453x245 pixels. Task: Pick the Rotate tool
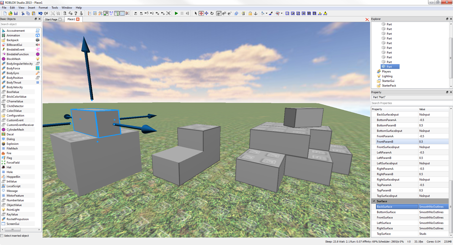212,14
